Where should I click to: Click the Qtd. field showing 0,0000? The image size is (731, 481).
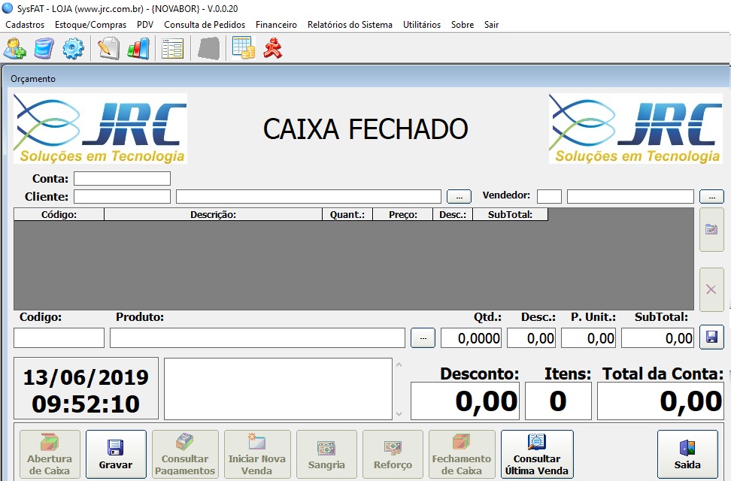click(x=471, y=338)
